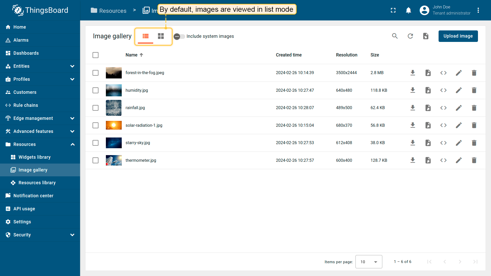491x276 pixels.
Task: Switch to grid view mode
Action: pyautogui.click(x=161, y=36)
